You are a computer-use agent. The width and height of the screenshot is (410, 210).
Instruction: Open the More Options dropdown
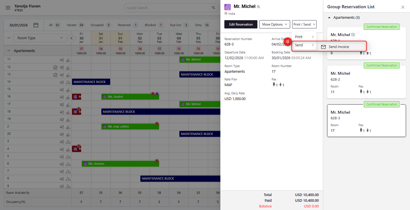click(x=275, y=24)
